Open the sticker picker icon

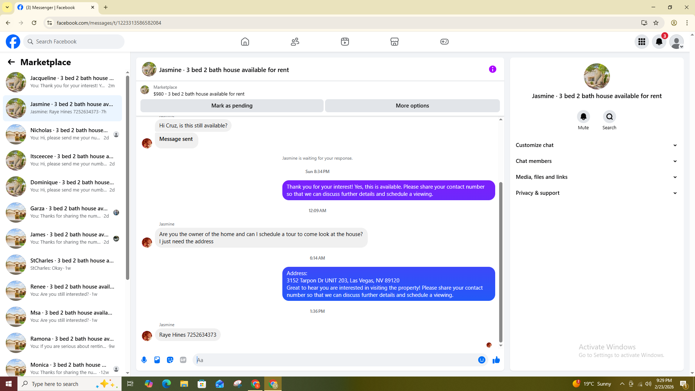(170, 360)
